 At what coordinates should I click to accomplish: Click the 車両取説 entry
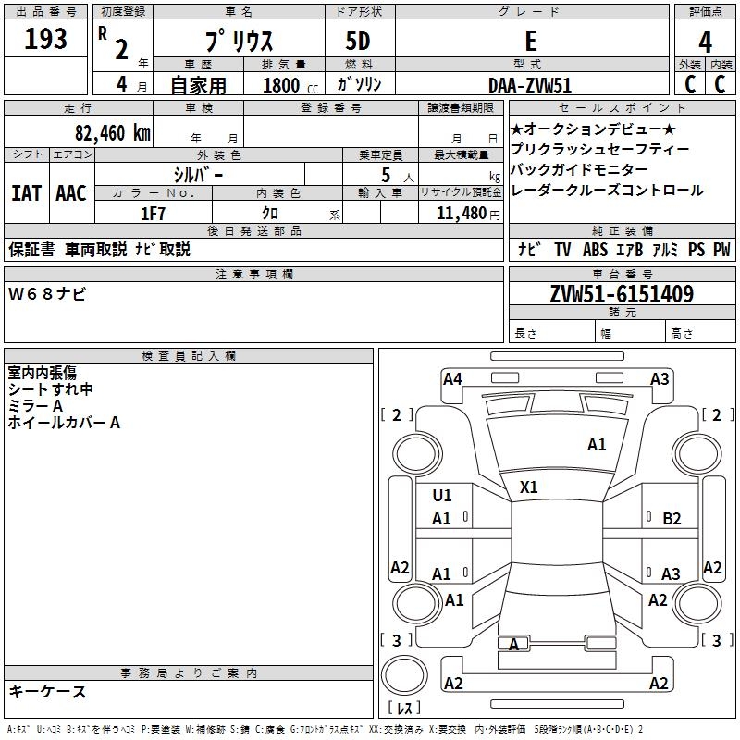coord(96,249)
